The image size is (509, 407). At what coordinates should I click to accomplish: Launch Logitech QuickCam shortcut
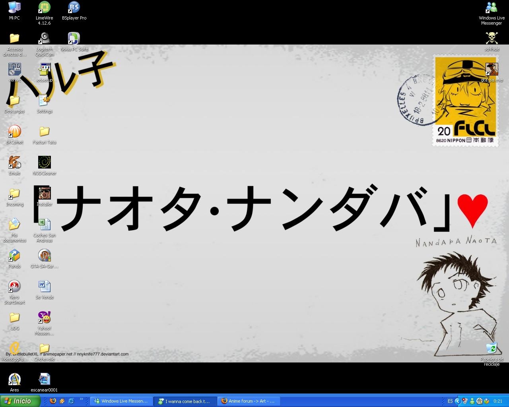pyautogui.click(x=44, y=45)
